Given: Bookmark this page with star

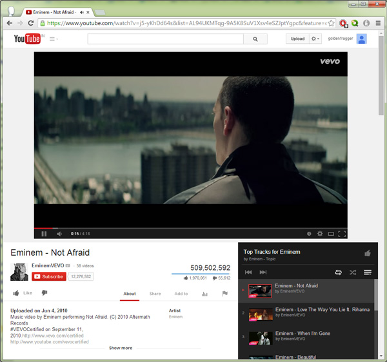Looking at the screenshot, I should 332,23.
